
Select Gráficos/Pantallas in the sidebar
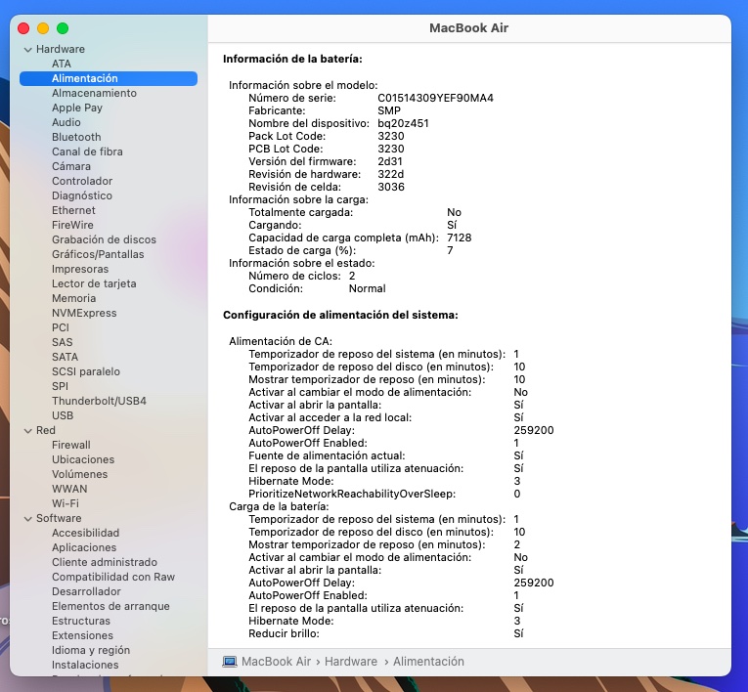(98, 254)
